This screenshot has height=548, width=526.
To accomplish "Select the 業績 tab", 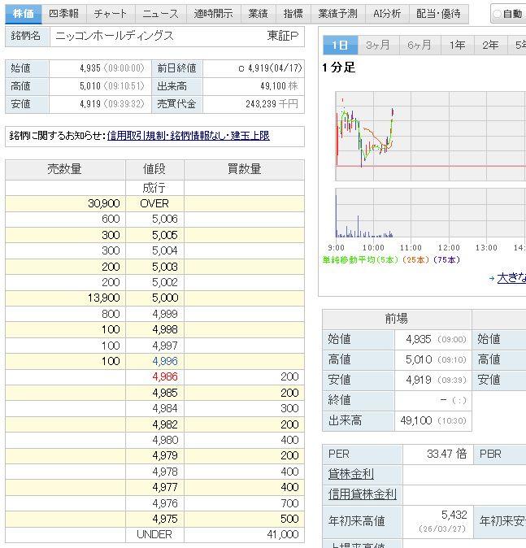I will click(258, 14).
